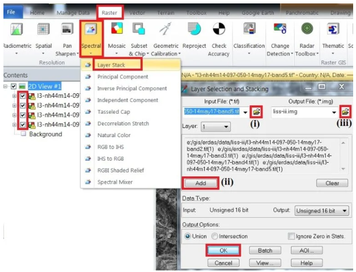Collapse the 2D View #1 tree node
This screenshot has width=356, height=272.
point(5,86)
